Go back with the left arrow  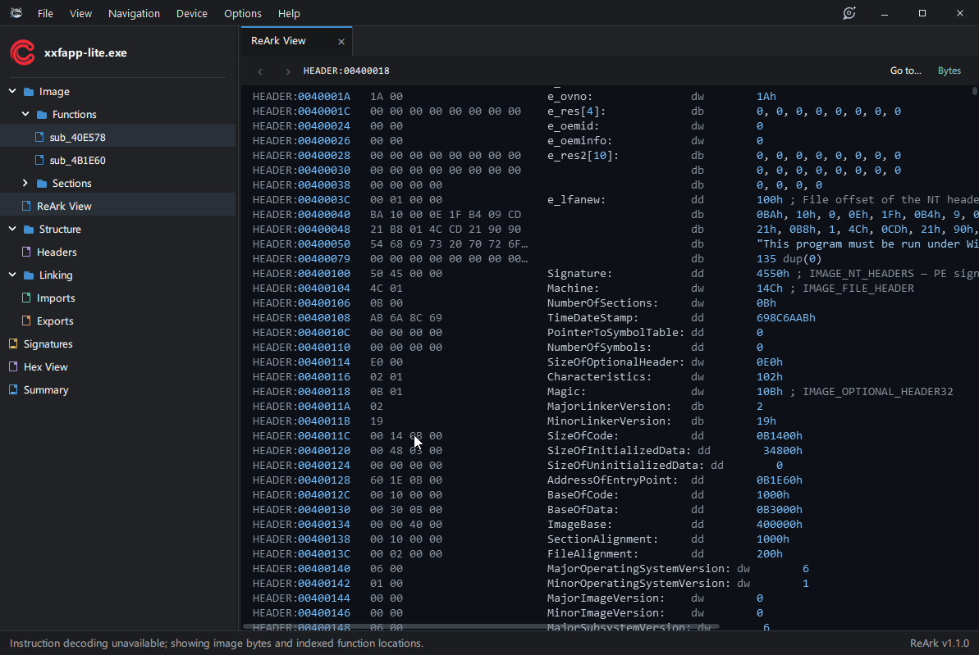click(260, 72)
